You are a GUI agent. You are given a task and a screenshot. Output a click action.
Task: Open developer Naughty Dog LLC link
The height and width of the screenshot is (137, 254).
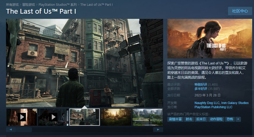click(x=207, y=103)
